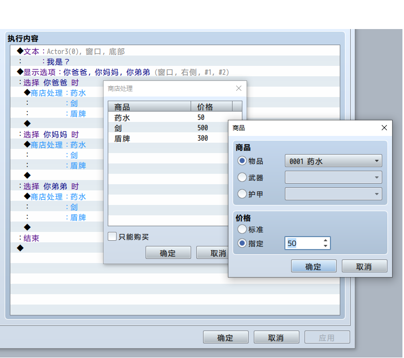Select the ：盾牌 line under 你弟弟

57,217
